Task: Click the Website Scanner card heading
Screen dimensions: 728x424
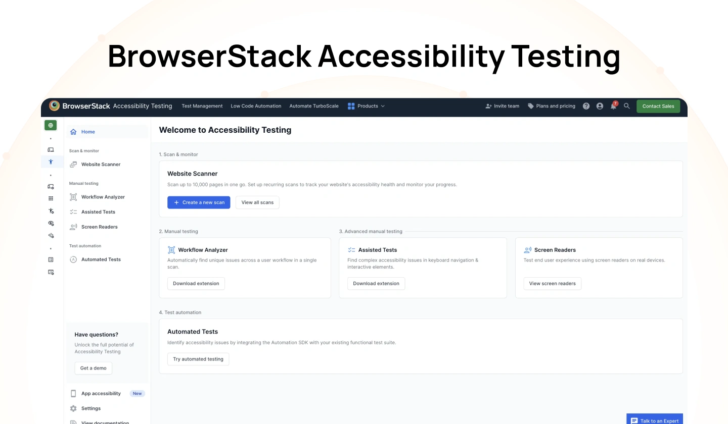Action: click(193, 174)
